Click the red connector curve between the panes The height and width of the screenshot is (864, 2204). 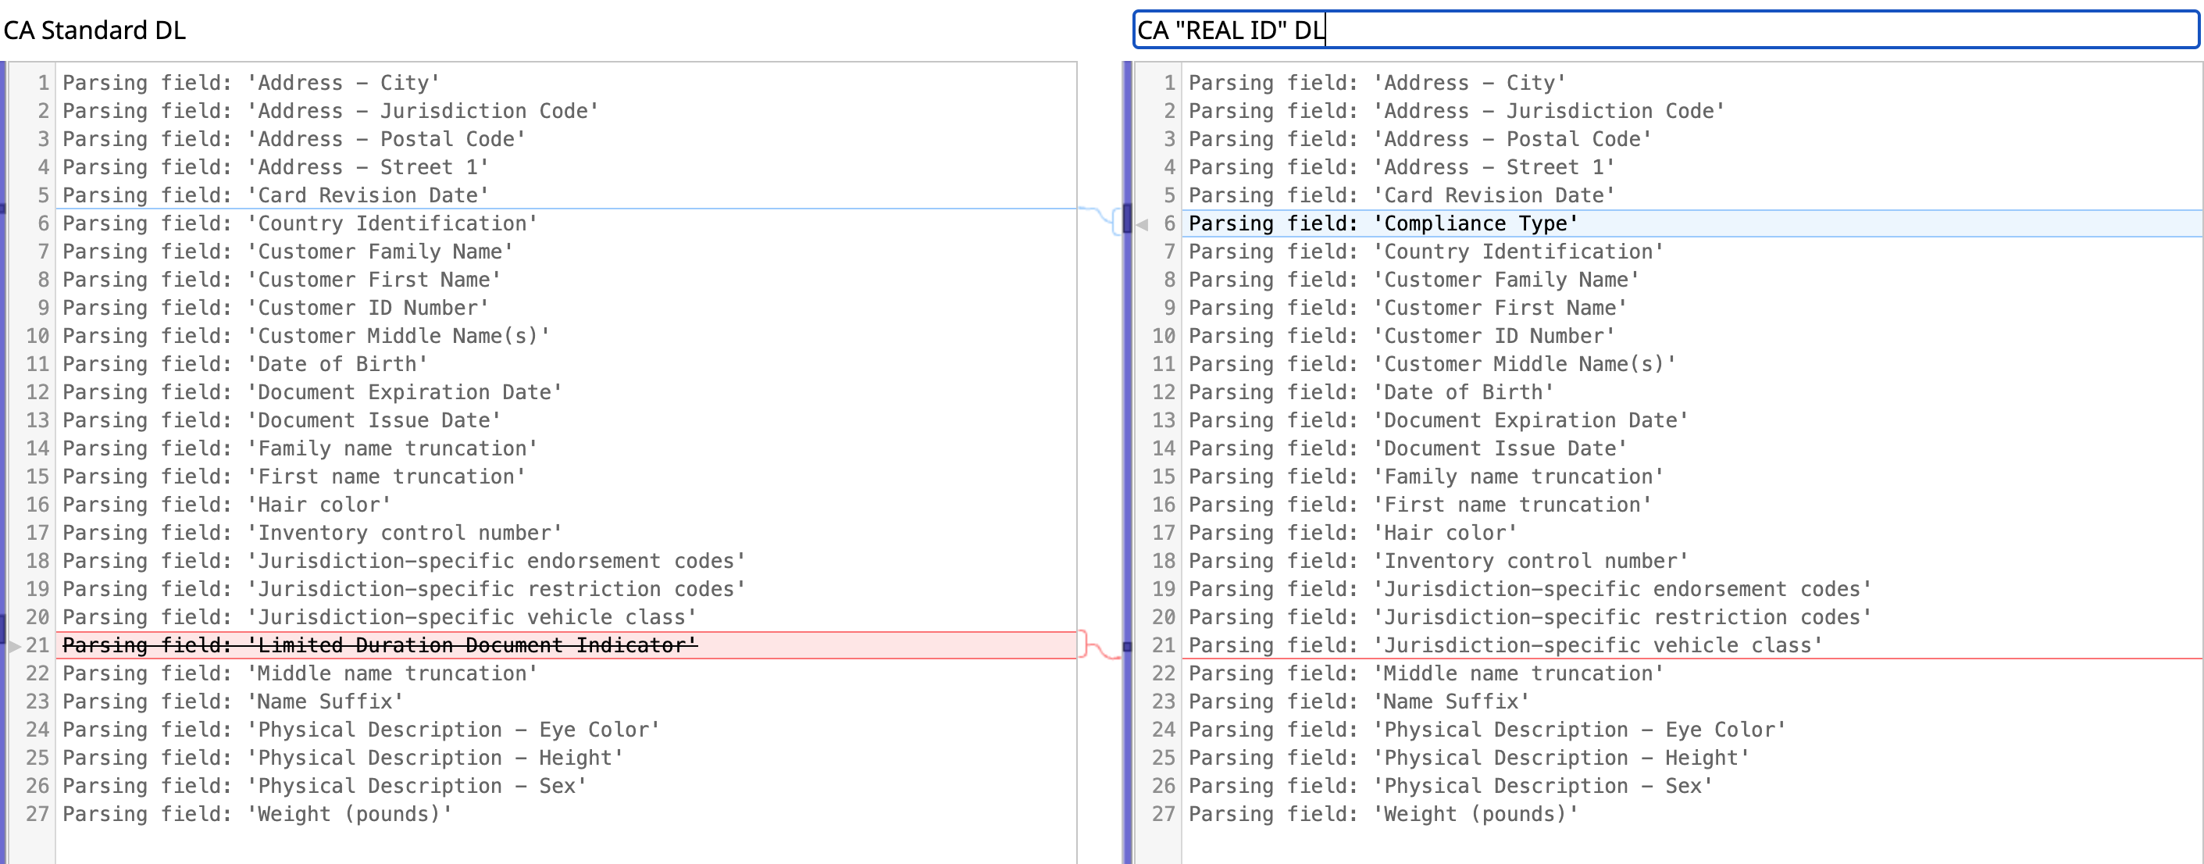[1101, 652]
